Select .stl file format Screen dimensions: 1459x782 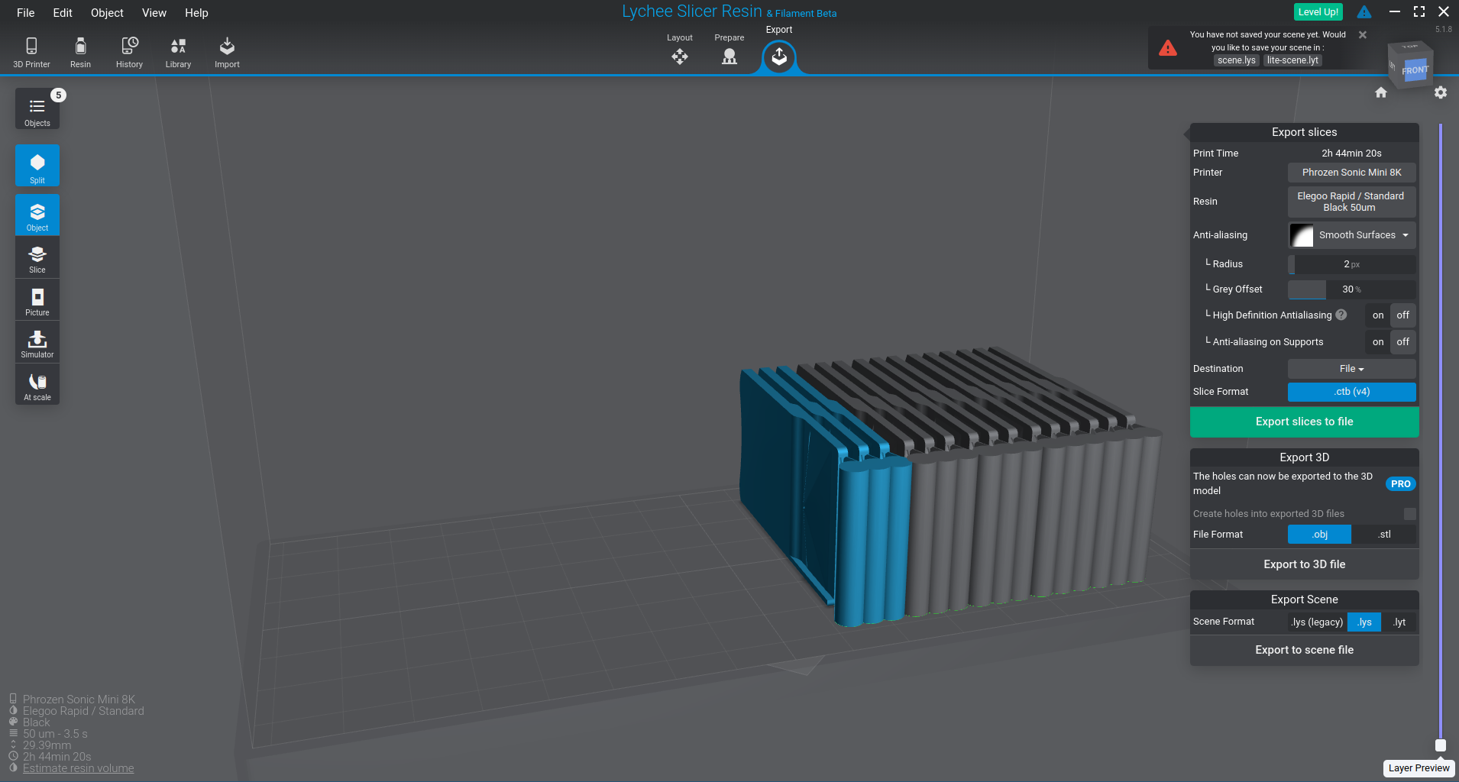(1384, 535)
